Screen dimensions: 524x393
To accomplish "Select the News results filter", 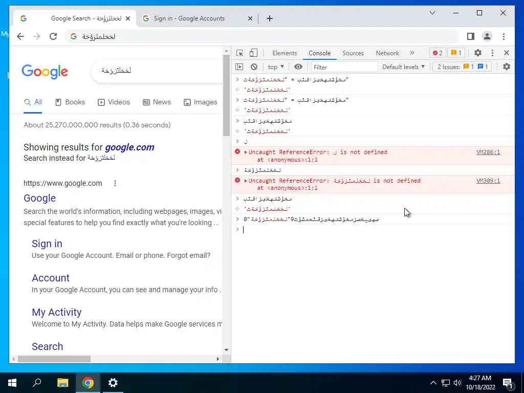I will (157, 102).
